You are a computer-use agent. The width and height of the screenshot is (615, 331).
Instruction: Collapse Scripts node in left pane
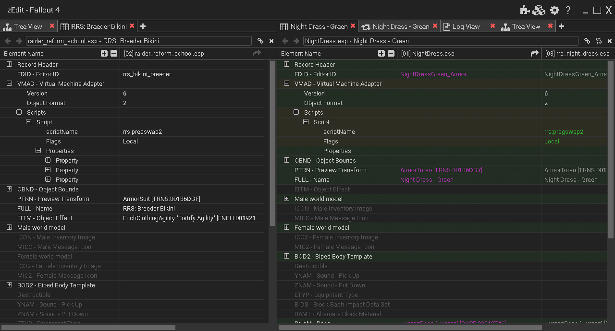click(x=19, y=112)
